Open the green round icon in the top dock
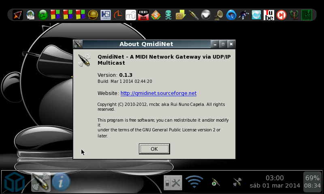This screenshot has height=194, width=324. [x=43, y=15]
